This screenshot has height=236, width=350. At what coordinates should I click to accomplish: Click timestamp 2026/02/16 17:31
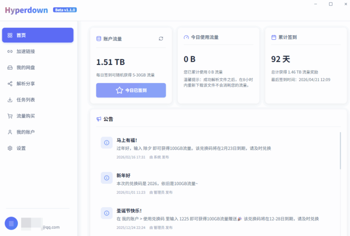[131, 157]
